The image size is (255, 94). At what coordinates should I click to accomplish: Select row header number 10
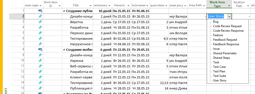[17, 61]
